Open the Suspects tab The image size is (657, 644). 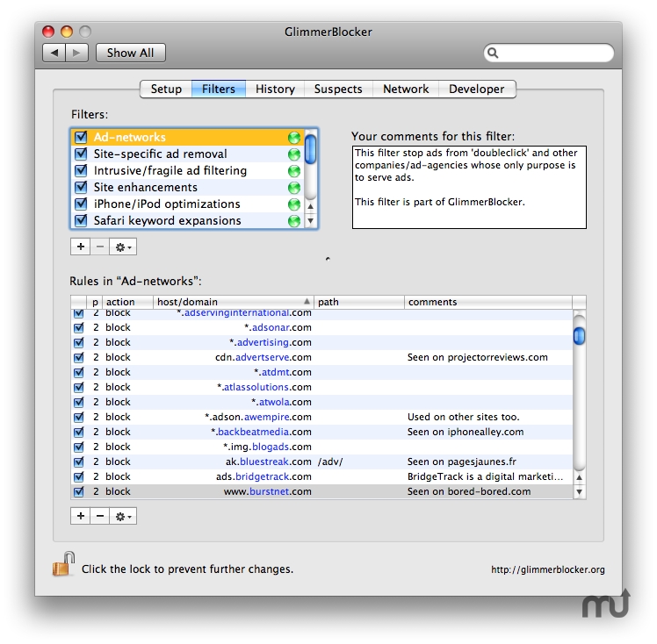point(338,89)
